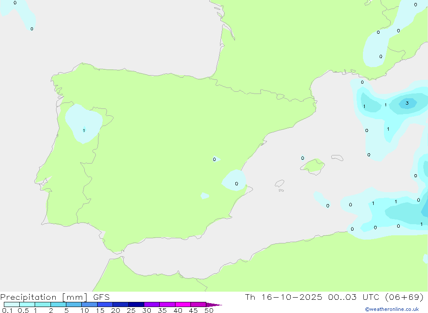The image size is (428, 313).
Task: Click the 0 value next to Mallorca
Action: [x=303, y=158]
